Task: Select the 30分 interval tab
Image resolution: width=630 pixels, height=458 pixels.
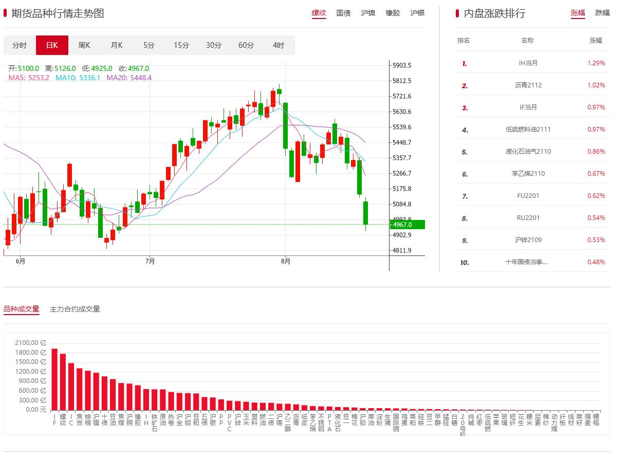Action: click(x=214, y=45)
